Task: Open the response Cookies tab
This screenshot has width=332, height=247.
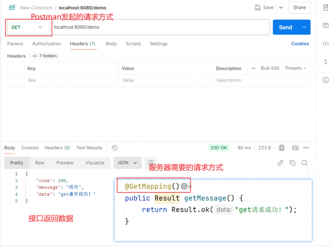Action: click(30, 148)
